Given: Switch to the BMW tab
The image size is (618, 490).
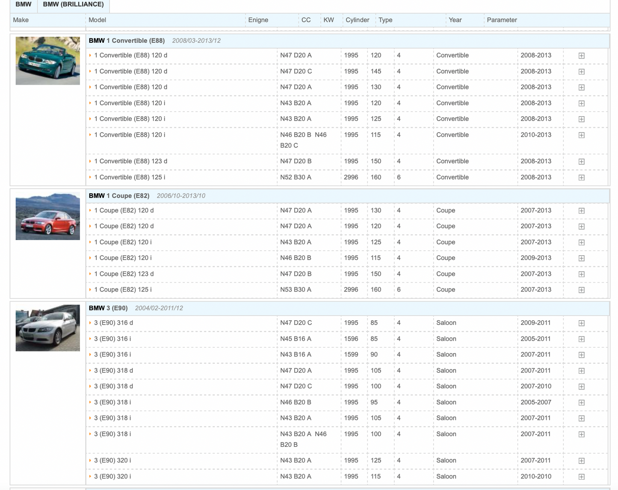Looking at the screenshot, I should pyautogui.click(x=24, y=5).
